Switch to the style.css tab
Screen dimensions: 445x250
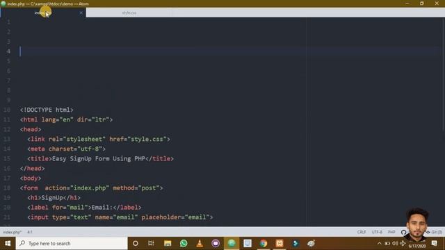click(x=129, y=12)
